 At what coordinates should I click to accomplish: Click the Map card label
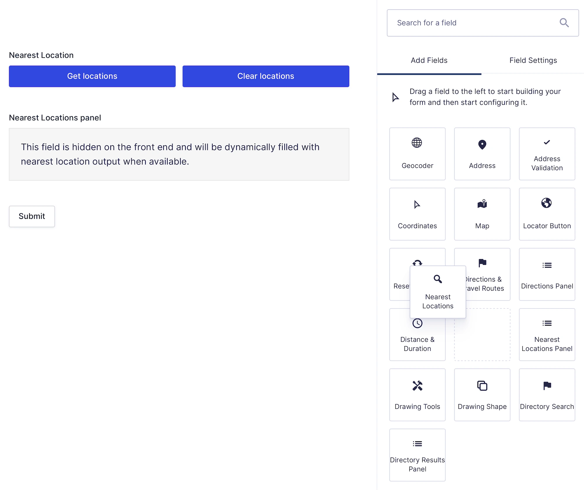point(482,226)
